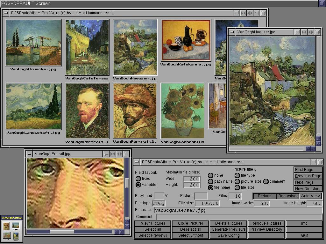Image resolution: width=326 pixels, height=244 pixels.
Task: Click Generate Previews button
Action: (x=229, y=229)
